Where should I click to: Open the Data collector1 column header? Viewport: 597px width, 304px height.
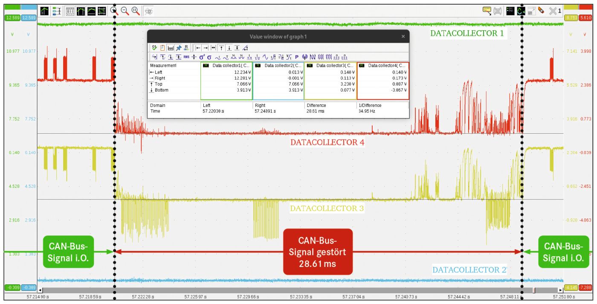[226, 66]
